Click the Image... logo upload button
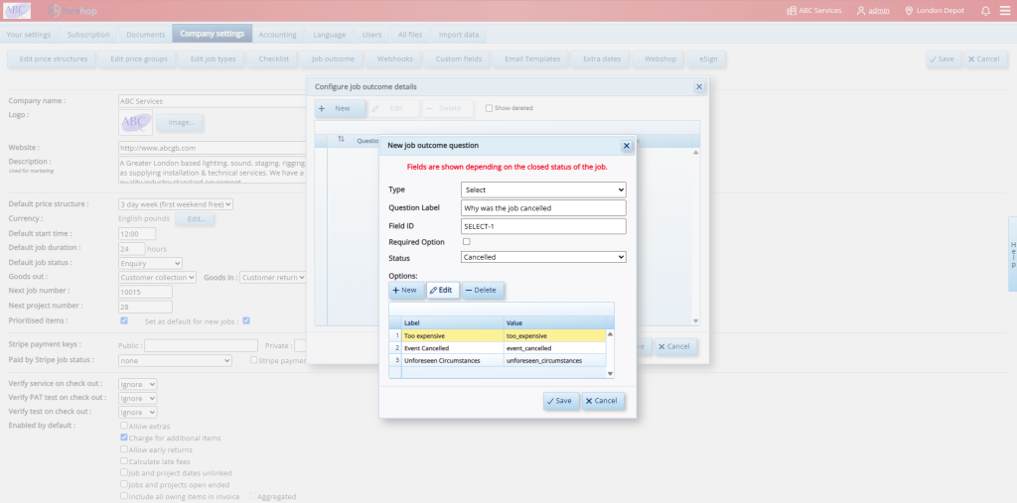The width and height of the screenshot is (1017, 503). (180, 122)
